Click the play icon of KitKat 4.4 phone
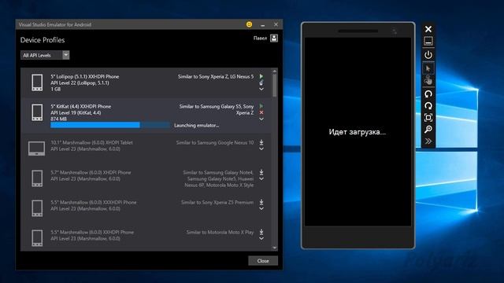 261,106
